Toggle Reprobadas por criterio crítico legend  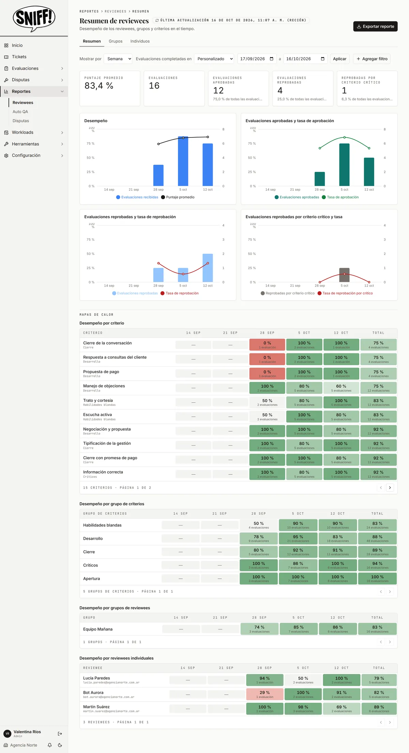288,293
